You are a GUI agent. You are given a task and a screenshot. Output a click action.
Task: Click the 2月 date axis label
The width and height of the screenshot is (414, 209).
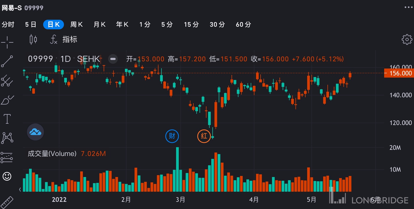126,200
